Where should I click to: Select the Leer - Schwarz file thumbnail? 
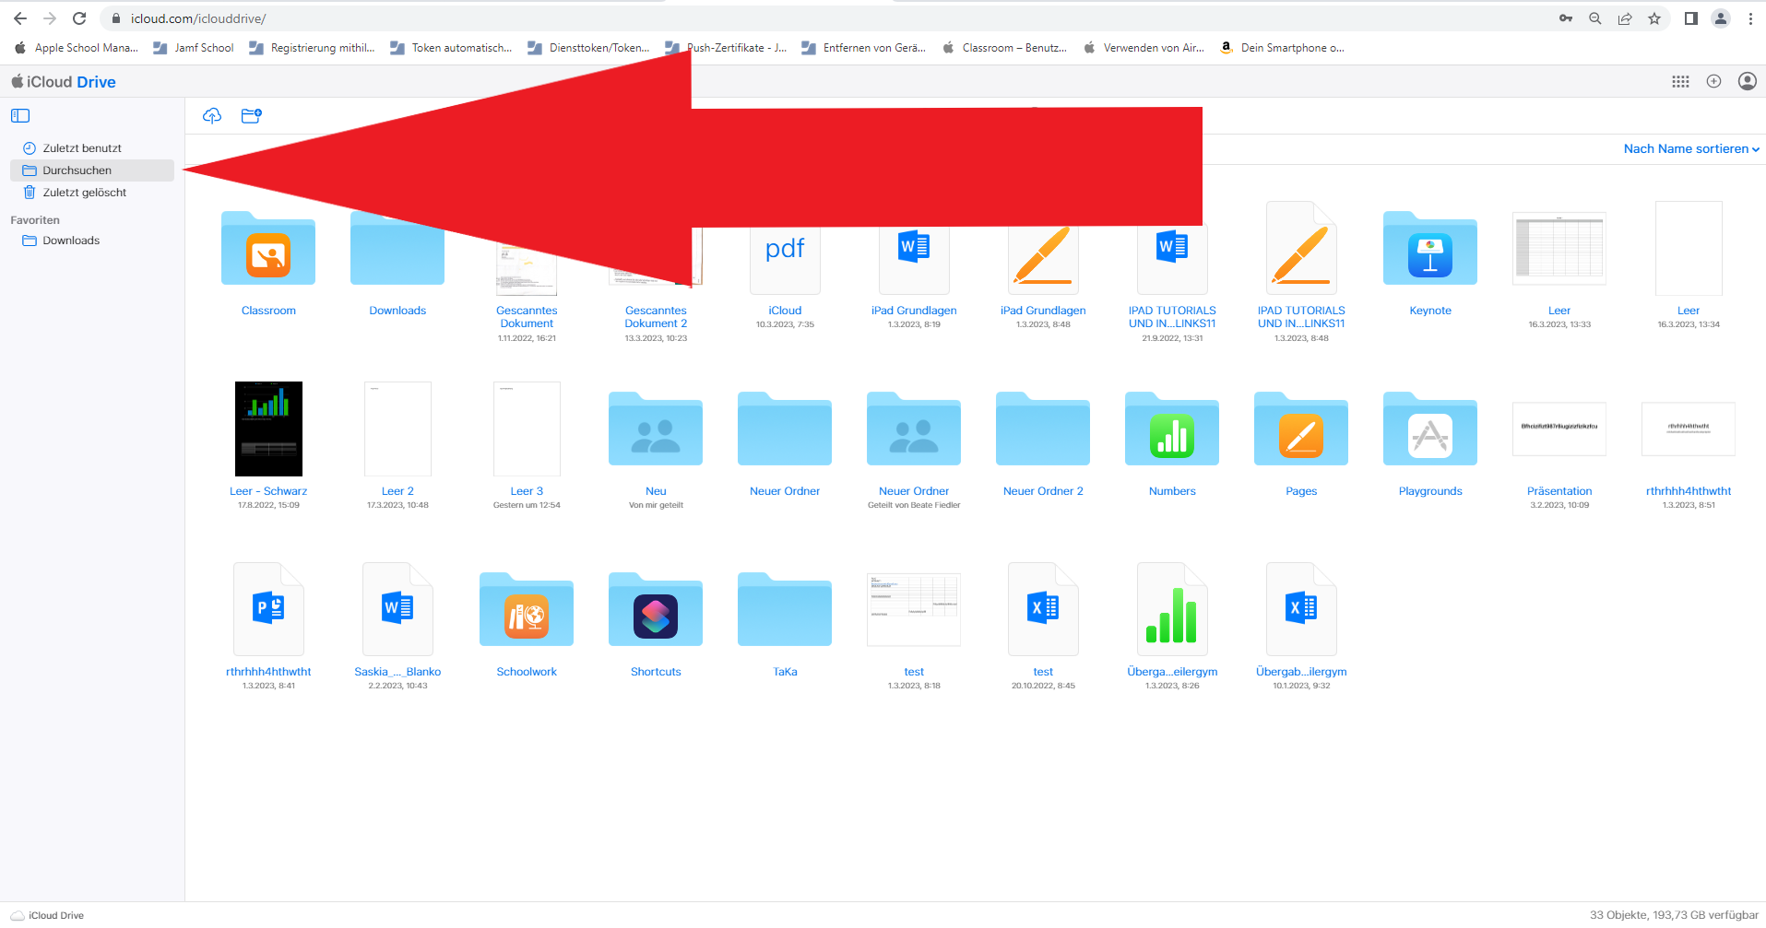click(x=268, y=429)
